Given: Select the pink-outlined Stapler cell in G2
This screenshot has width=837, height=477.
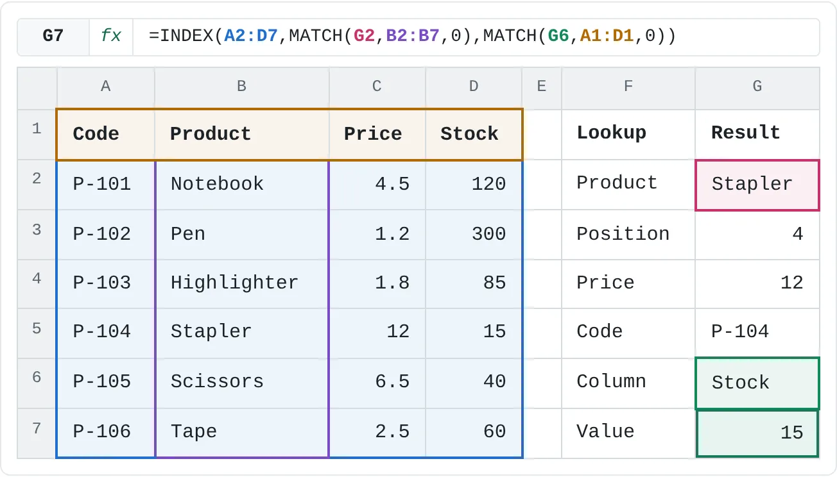Looking at the screenshot, I should (757, 185).
